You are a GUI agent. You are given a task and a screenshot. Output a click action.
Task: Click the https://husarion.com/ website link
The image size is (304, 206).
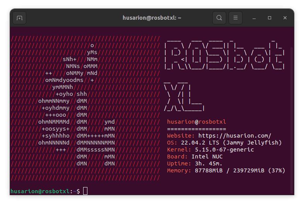(x=235, y=136)
